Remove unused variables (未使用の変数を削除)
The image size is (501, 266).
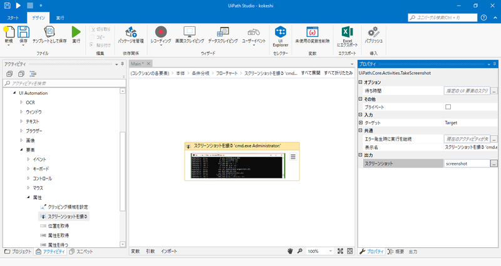(x=312, y=32)
